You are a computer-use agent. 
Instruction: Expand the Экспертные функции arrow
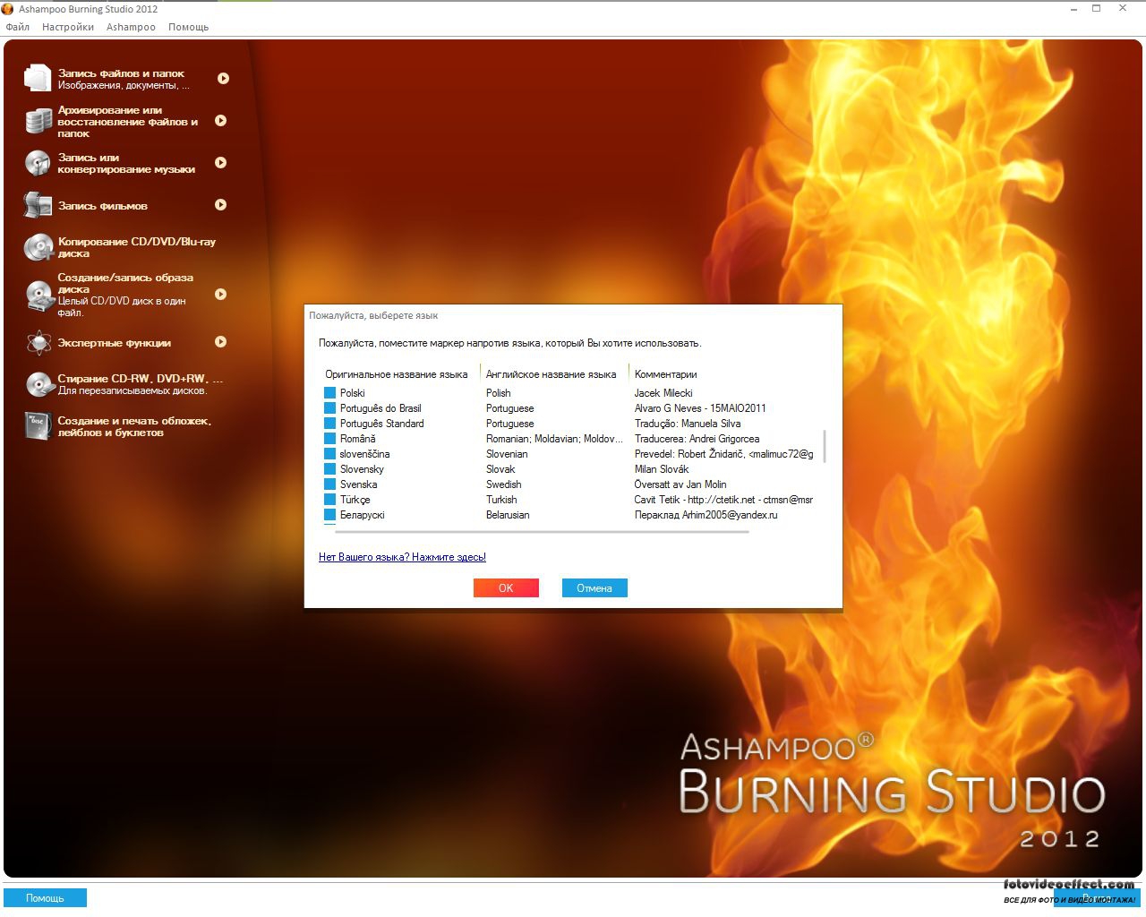[220, 342]
